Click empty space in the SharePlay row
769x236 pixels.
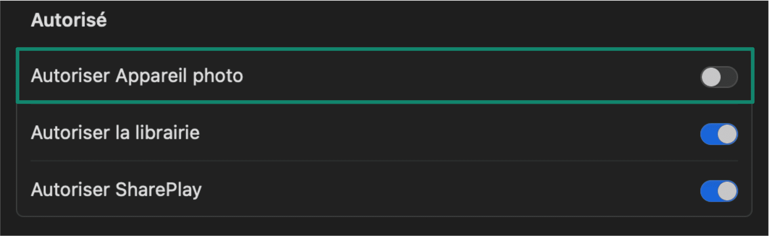coord(440,190)
